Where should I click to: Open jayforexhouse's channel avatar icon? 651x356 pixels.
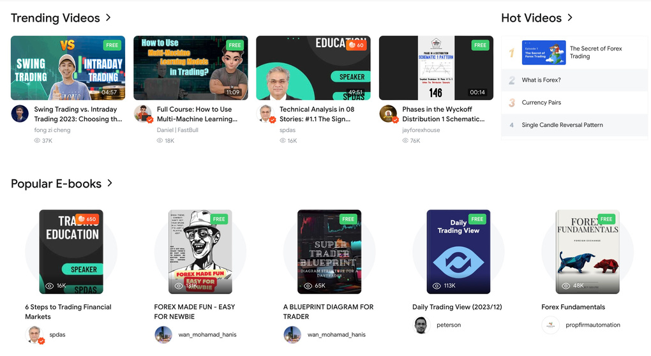coord(388,114)
